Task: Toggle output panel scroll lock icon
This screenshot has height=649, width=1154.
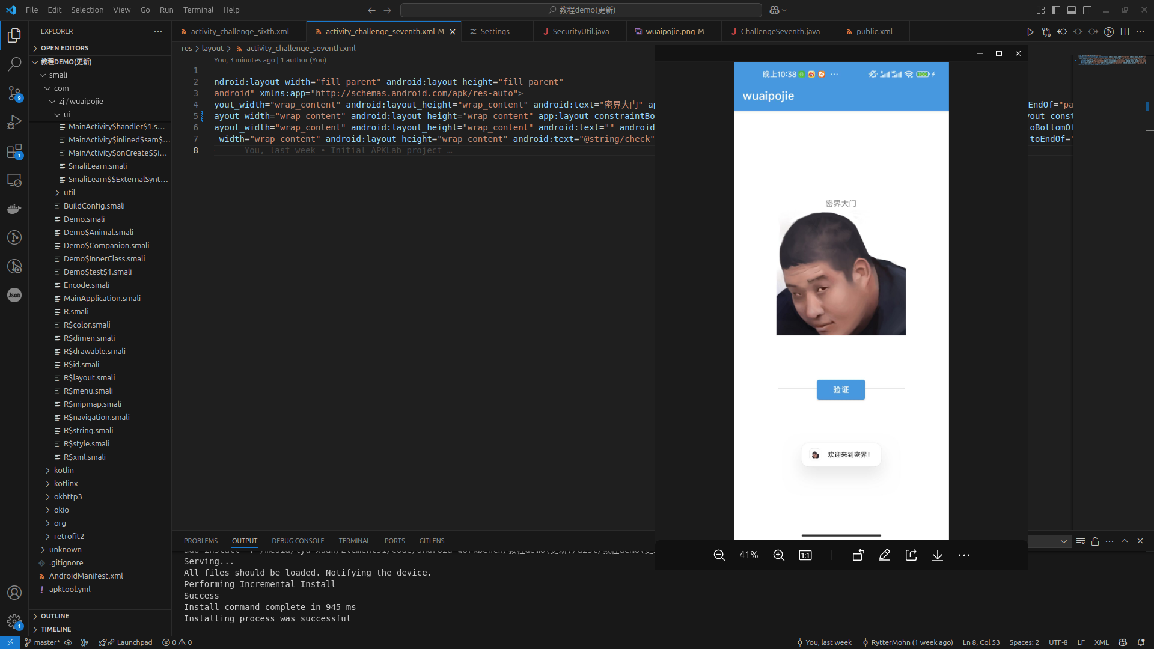Action: pos(1095,541)
